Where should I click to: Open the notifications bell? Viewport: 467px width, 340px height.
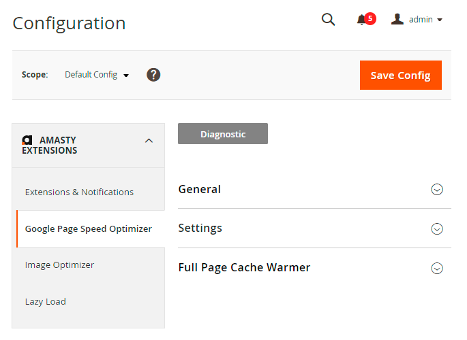point(362,20)
